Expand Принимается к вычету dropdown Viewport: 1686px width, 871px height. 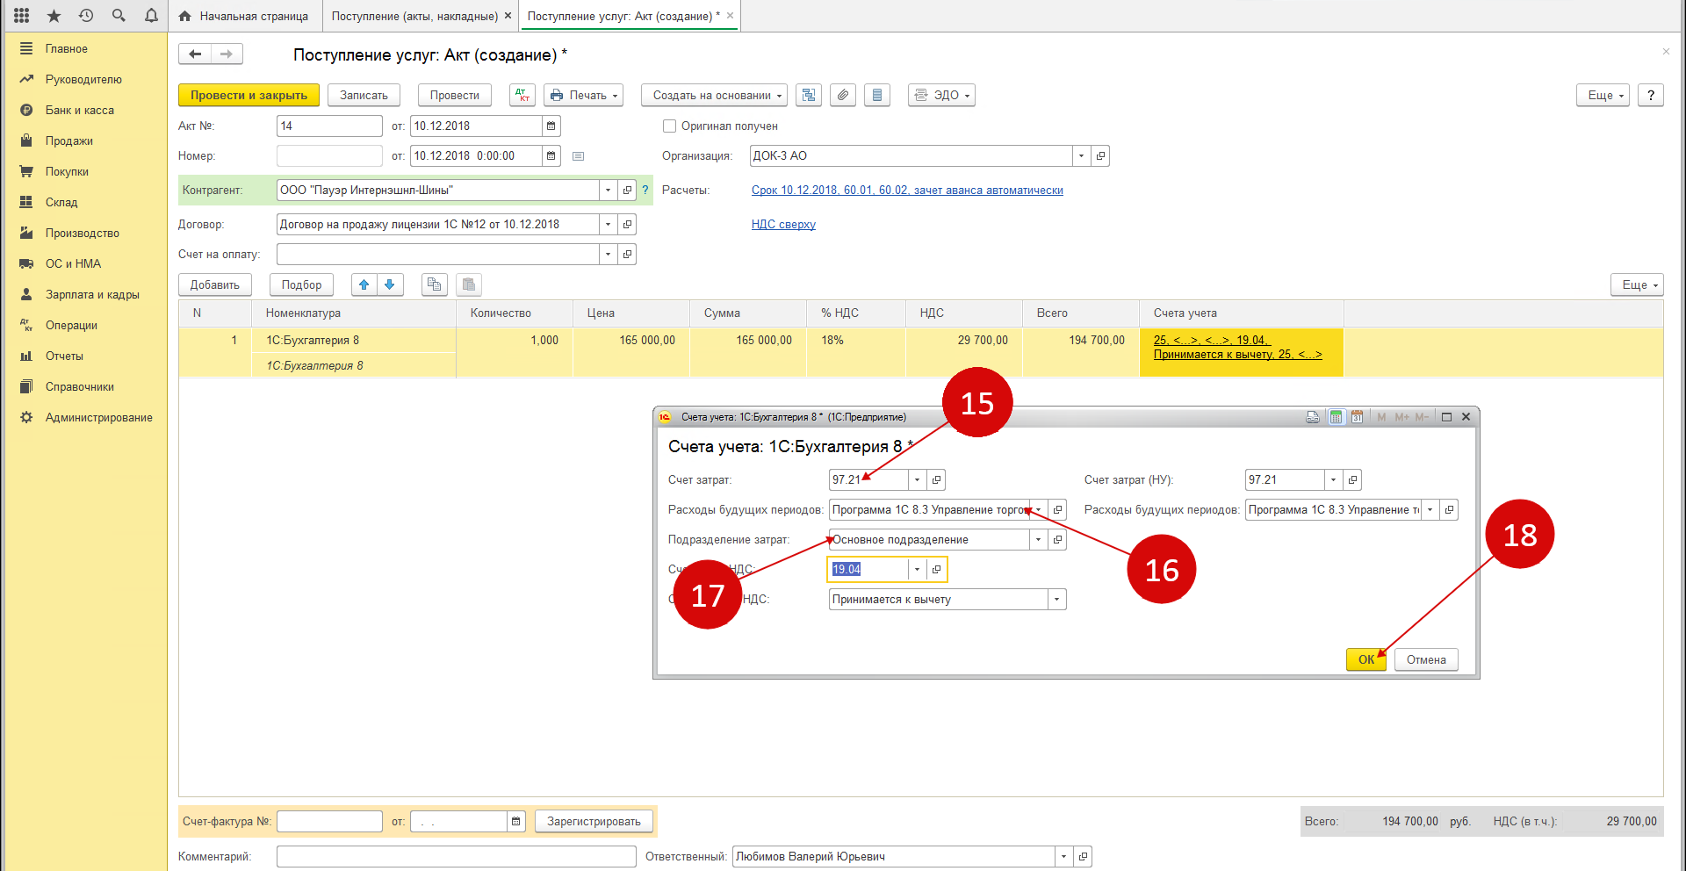(x=1056, y=600)
